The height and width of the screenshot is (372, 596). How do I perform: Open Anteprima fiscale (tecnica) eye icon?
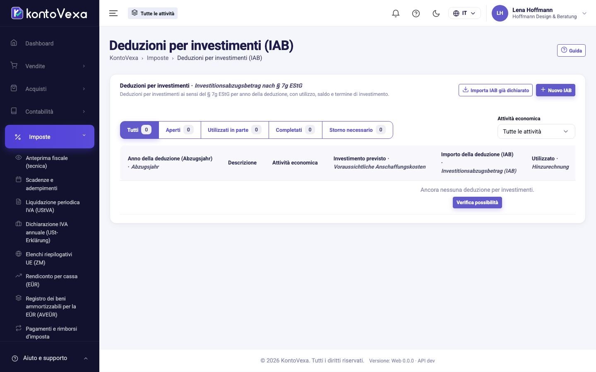tap(19, 157)
